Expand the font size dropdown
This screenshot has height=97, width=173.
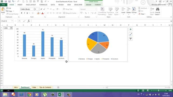39,9
